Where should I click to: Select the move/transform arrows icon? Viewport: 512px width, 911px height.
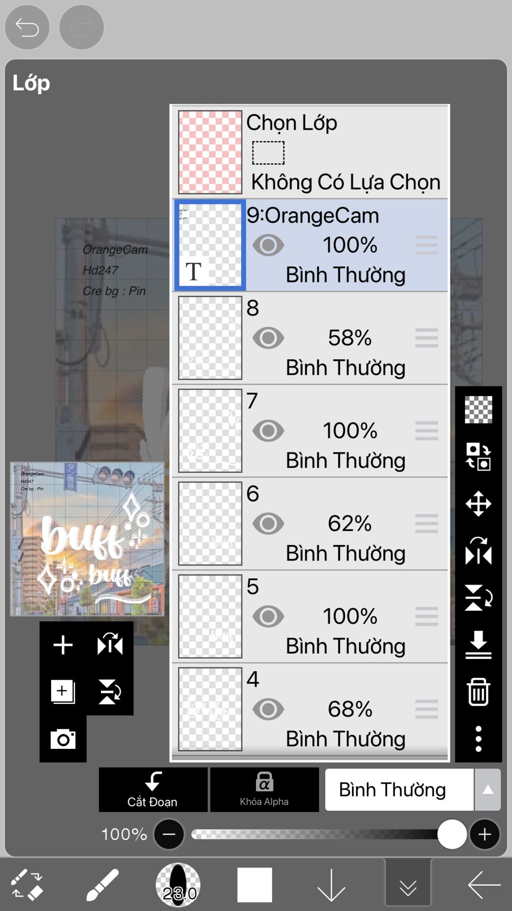tap(478, 504)
